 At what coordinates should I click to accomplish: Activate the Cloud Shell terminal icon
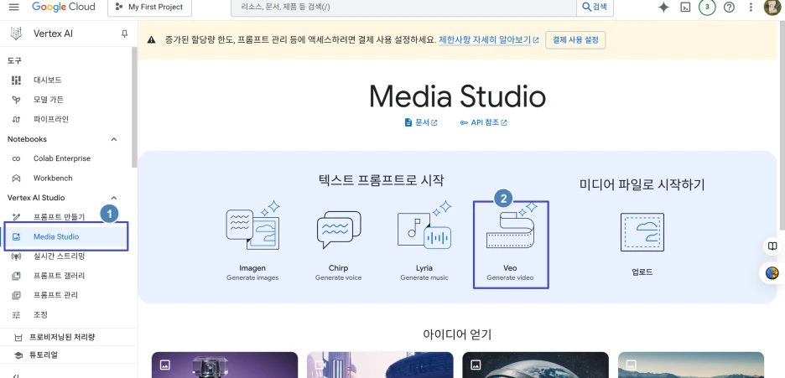pyautogui.click(x=685, y=7)
